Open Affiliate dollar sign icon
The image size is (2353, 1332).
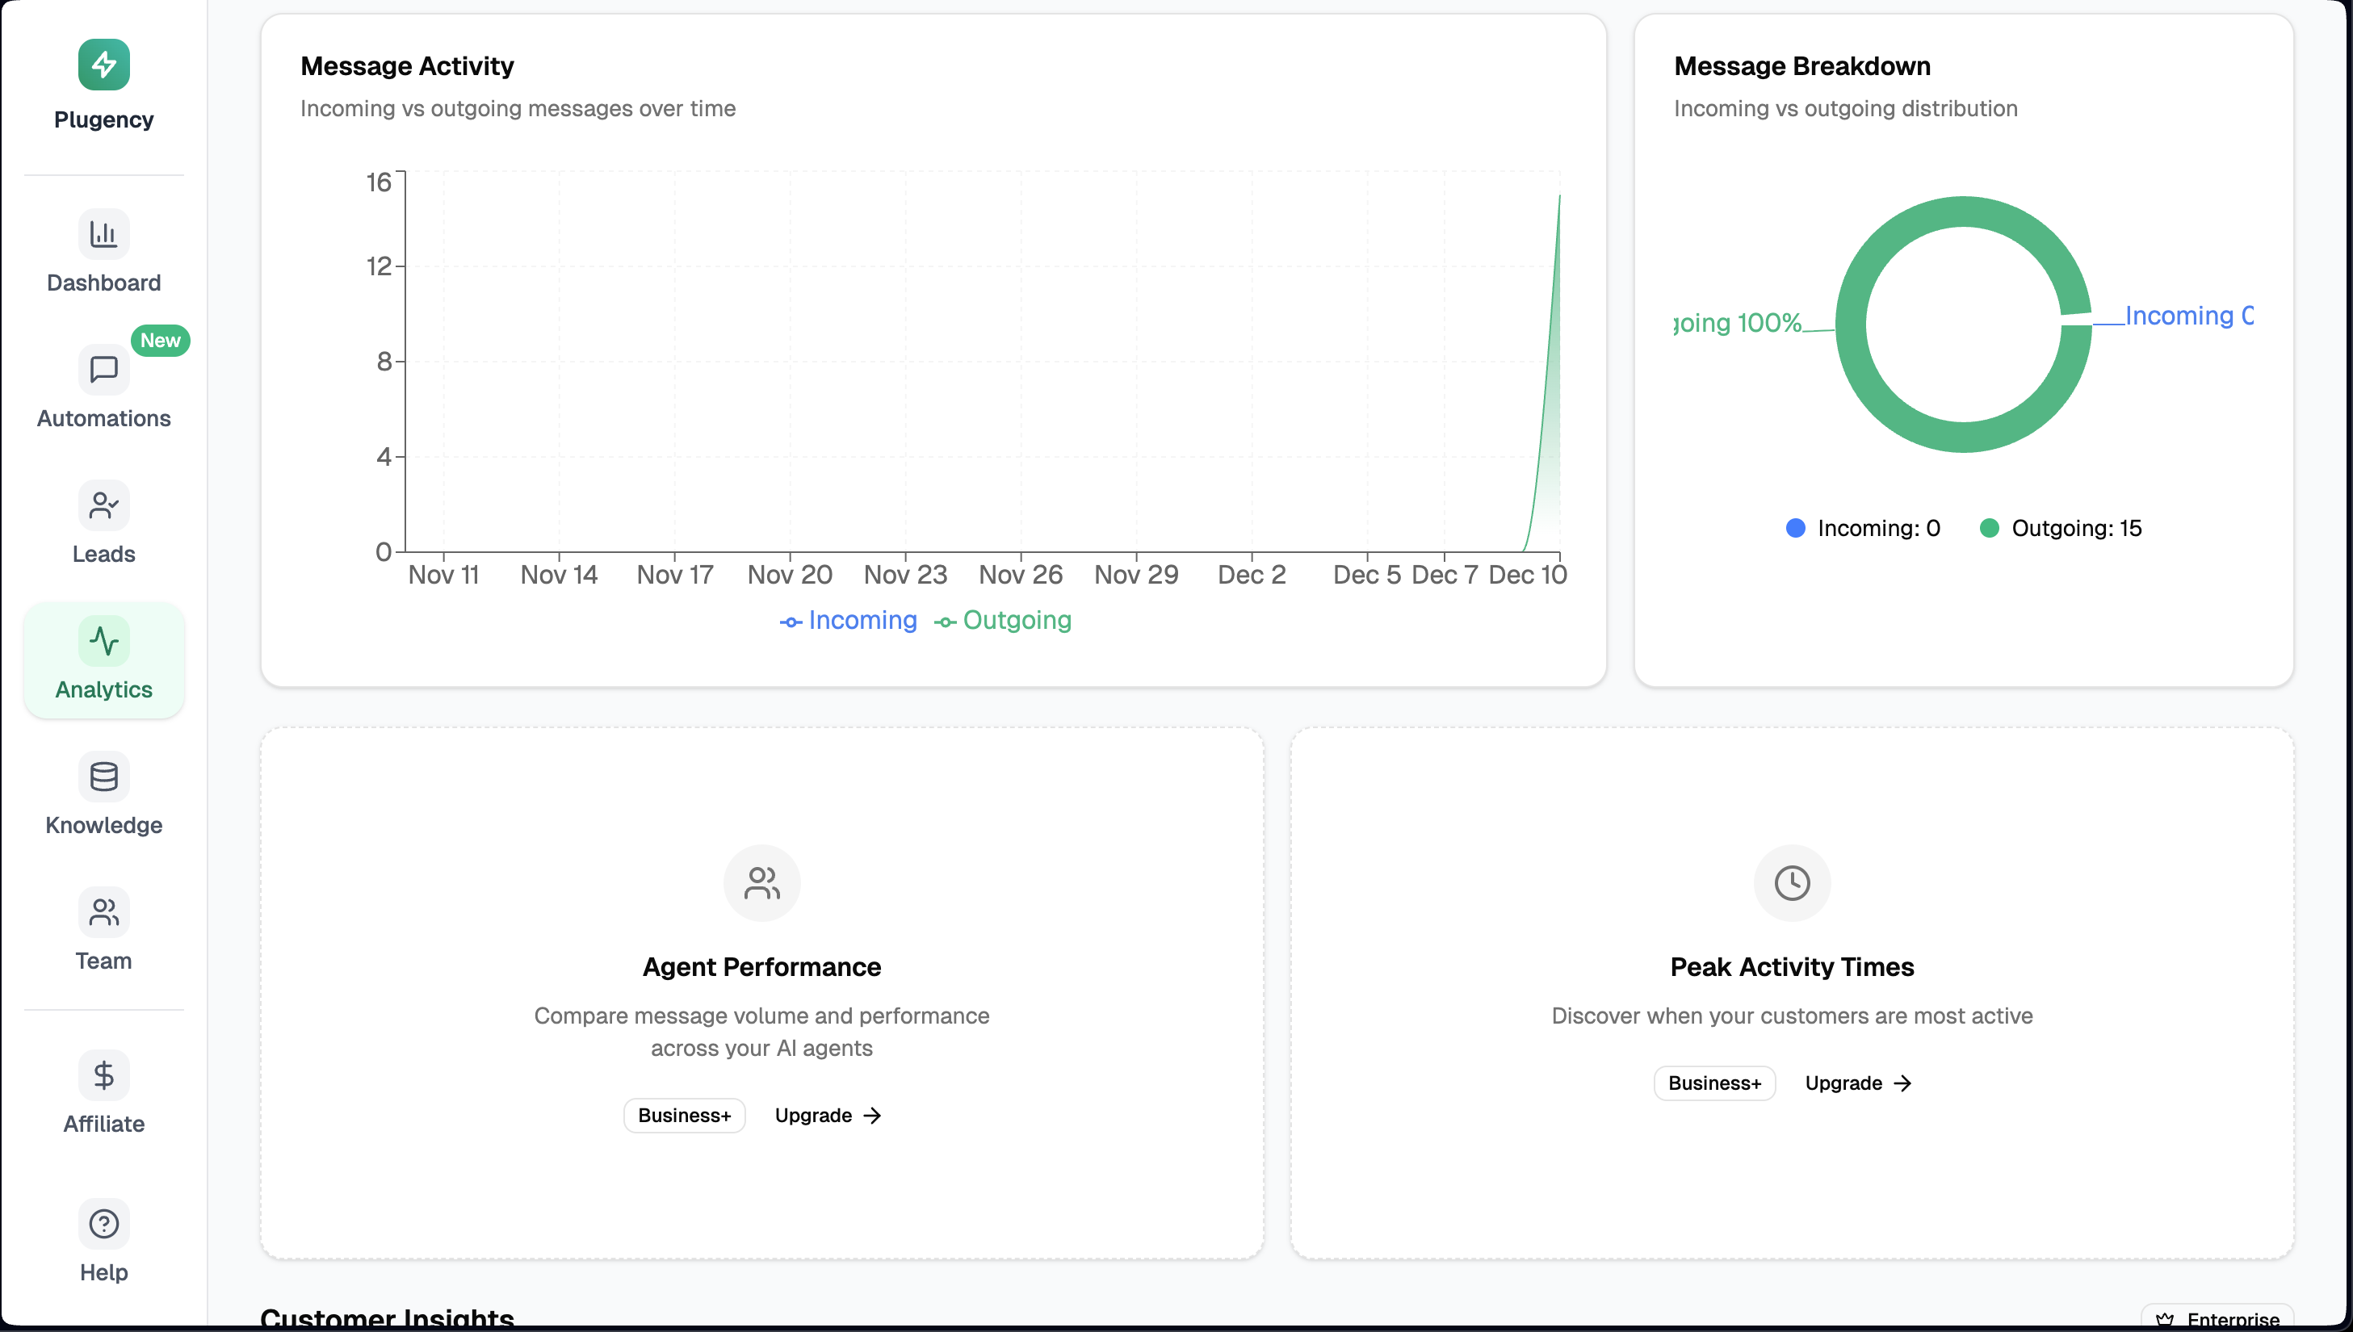[x=103, y=1075]
